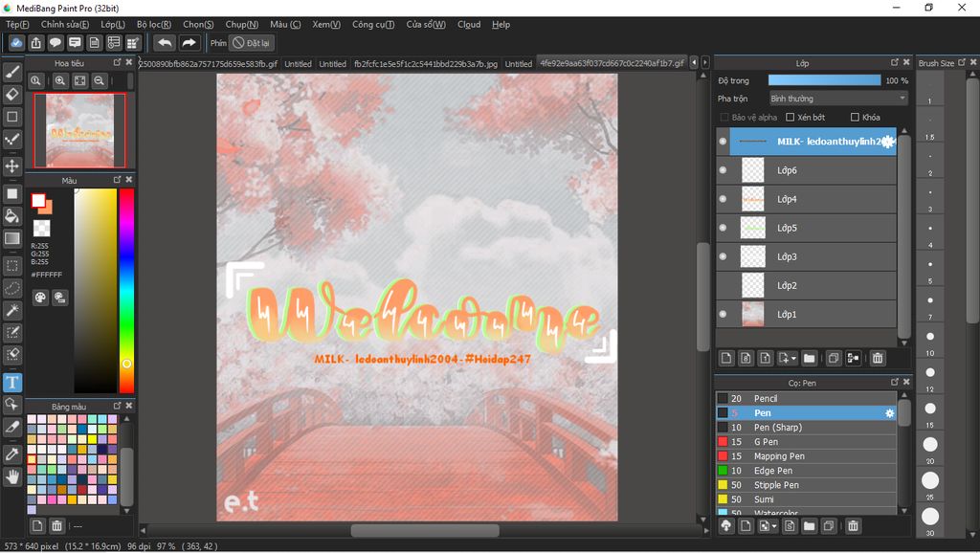
Task: Select the Stipple Pen brush
Action: tap(806, 485)
